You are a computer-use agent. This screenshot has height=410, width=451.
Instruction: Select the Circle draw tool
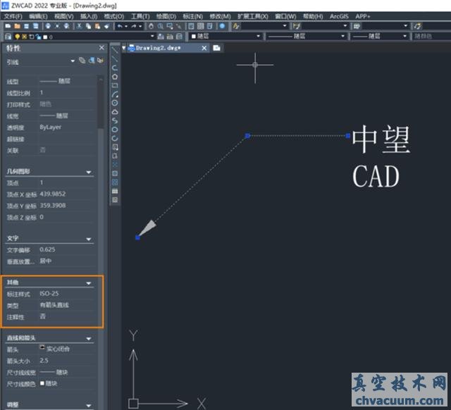click(115, 103)
